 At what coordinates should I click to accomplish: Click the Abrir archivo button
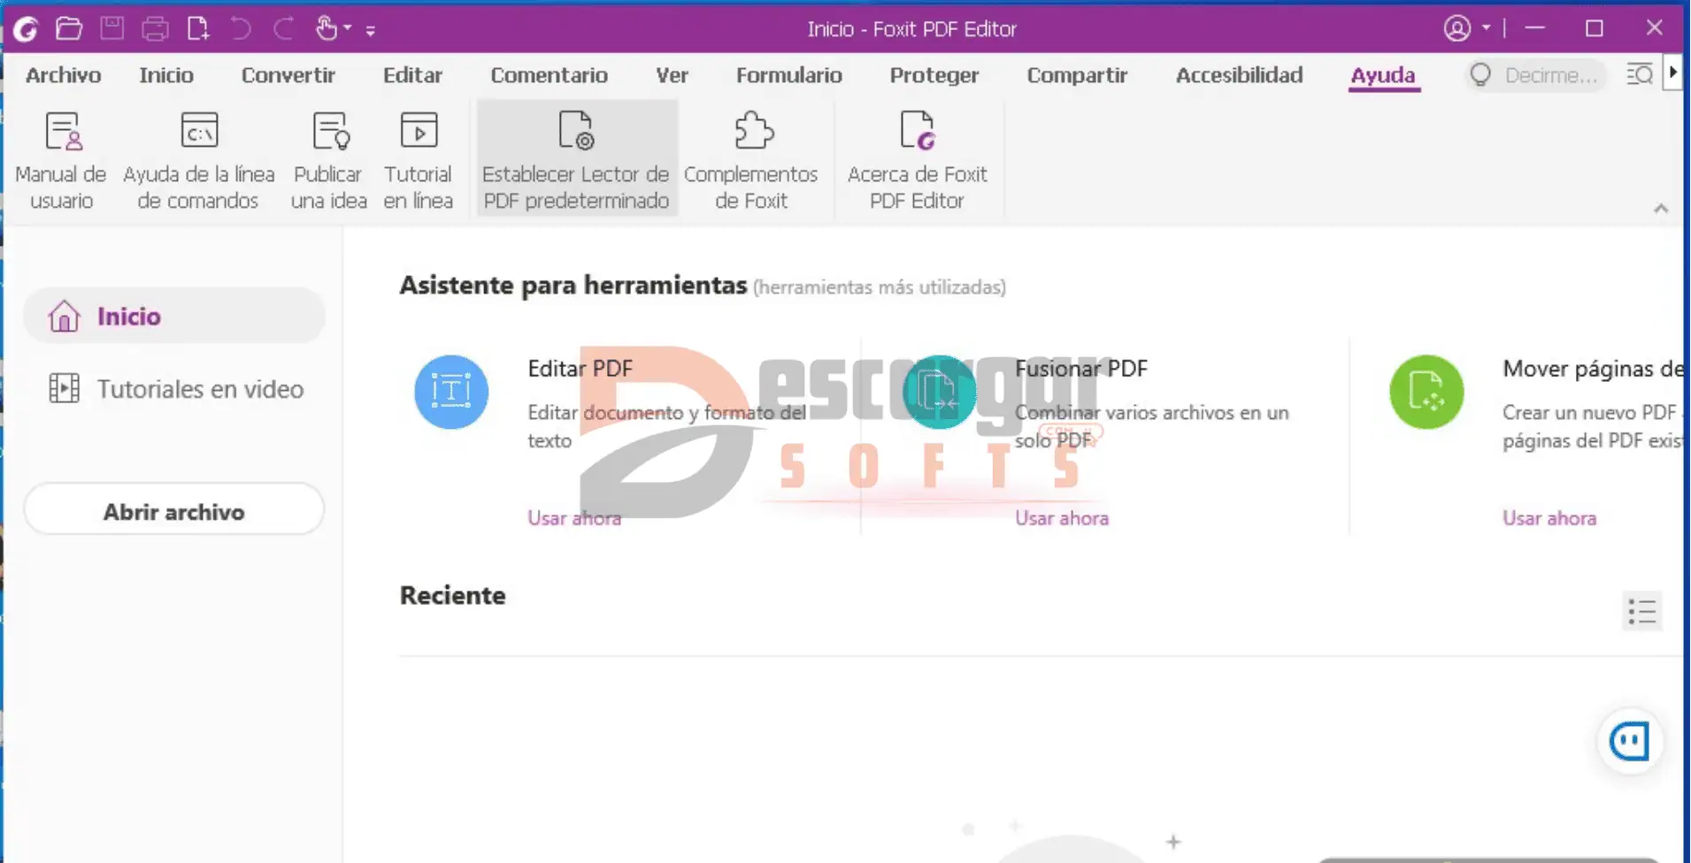tap(173, 511)
